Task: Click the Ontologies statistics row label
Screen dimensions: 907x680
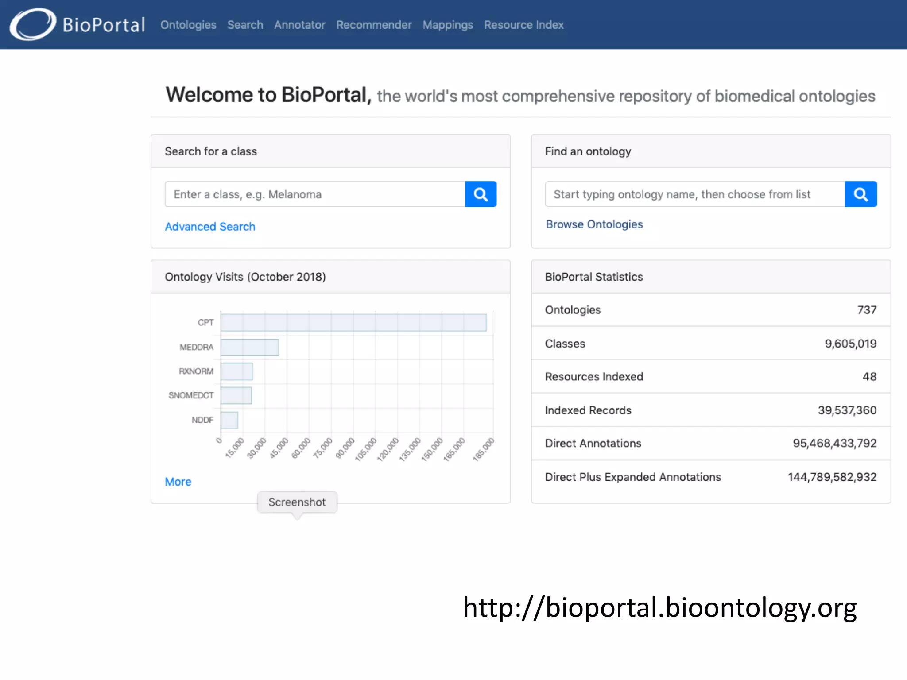Action: 573,310
